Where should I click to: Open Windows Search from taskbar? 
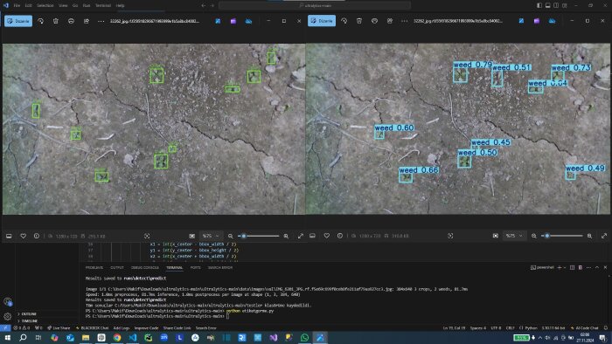coord(23,337)
